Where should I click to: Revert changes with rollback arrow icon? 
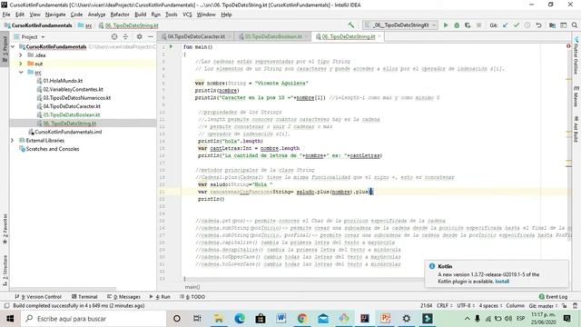(538, 25)
